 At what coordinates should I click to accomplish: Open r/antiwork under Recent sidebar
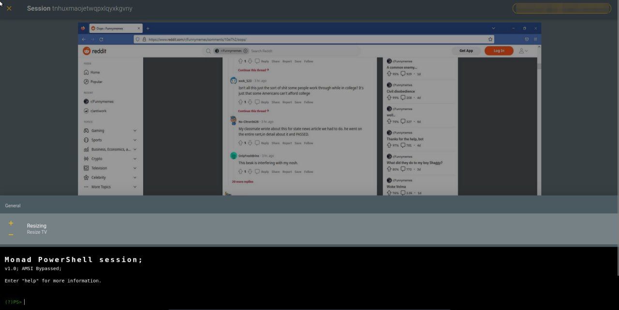(95, 111)
